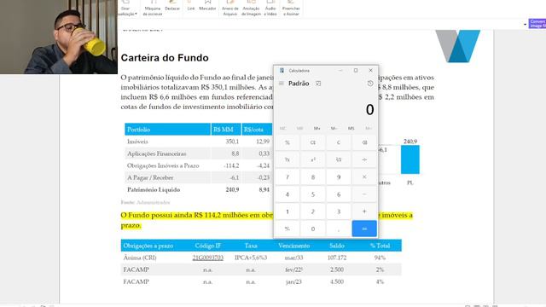Click the M+ memory add button
This screenshot has height=307, width=546.
click(317, 129)
